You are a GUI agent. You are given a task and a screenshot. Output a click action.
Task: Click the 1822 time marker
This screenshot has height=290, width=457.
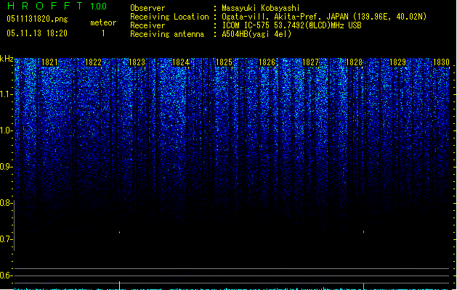pyautogui.click(x=93, y=62)
